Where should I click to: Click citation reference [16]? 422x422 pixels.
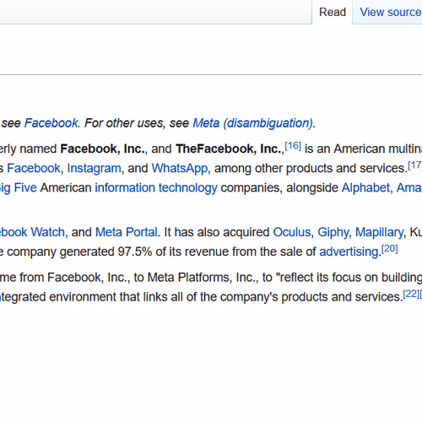293,146
